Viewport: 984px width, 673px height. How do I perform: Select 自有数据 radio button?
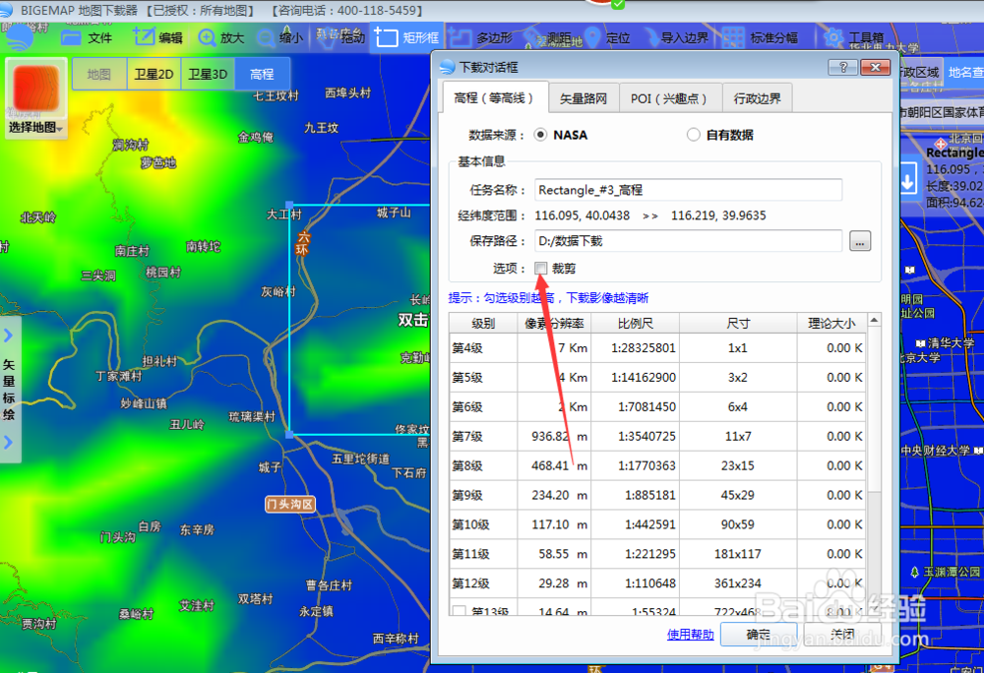[693, 135]
